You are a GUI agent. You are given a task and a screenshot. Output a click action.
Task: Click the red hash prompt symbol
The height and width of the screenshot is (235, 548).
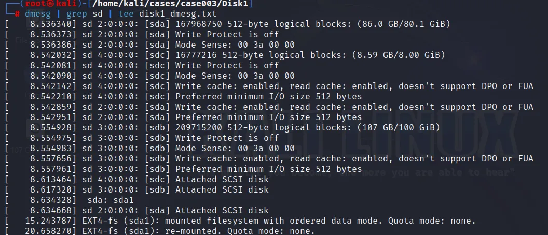18,14
